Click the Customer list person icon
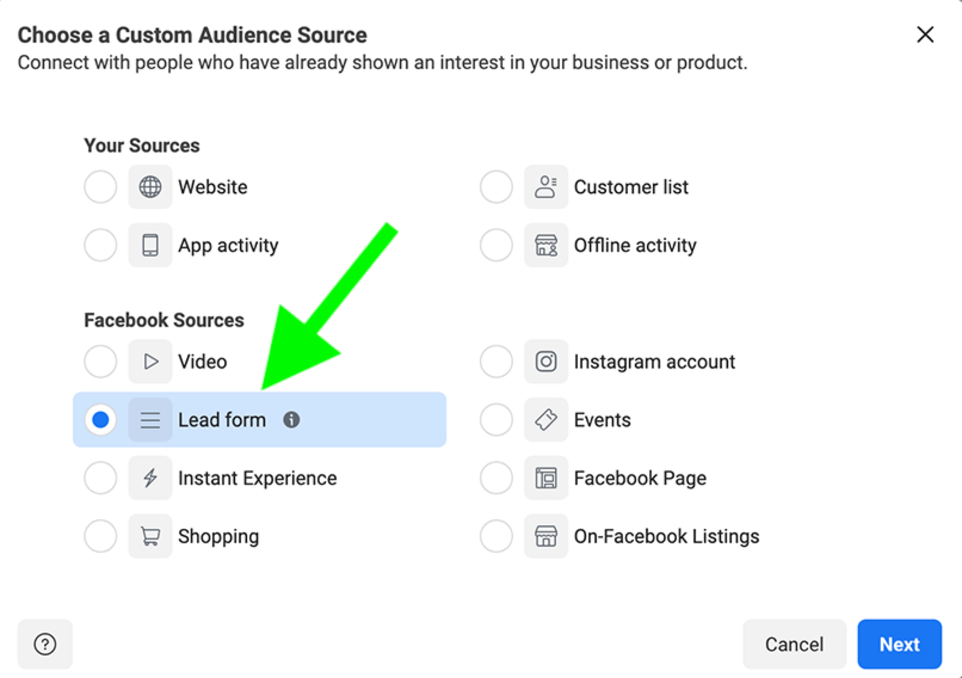This screenshot has height=678, width=962. 546,187
